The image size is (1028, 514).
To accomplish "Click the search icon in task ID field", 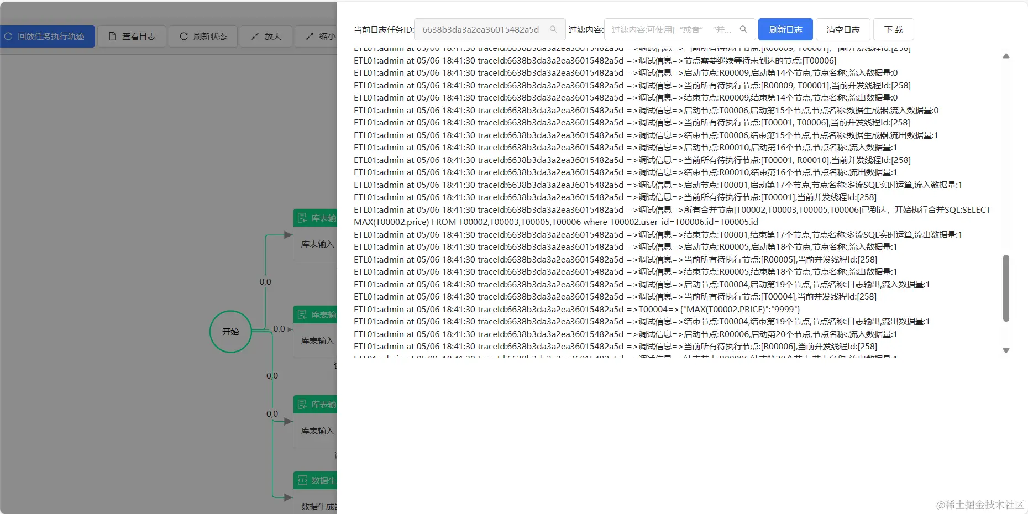I will click(x=553, y=29).
